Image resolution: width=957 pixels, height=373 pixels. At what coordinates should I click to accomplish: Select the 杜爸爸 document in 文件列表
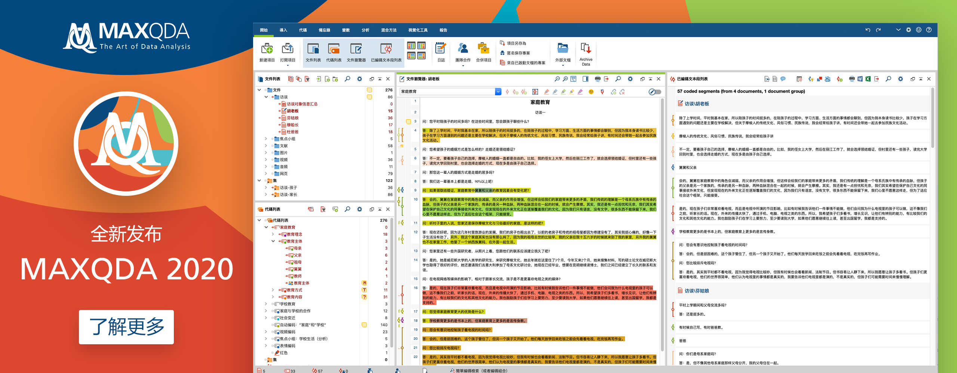pos(292,132)
